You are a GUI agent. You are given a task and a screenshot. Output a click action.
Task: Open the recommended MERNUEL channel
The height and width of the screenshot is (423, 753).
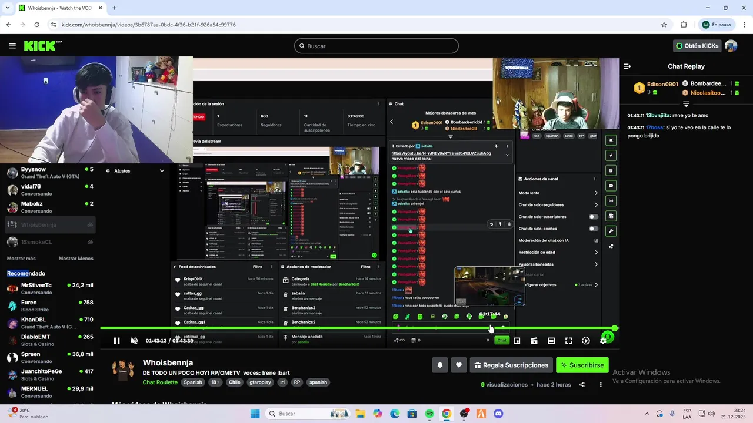tap(50, 392)
